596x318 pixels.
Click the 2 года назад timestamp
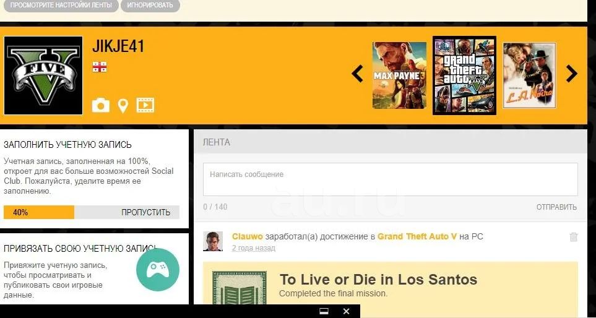point(254,247)
